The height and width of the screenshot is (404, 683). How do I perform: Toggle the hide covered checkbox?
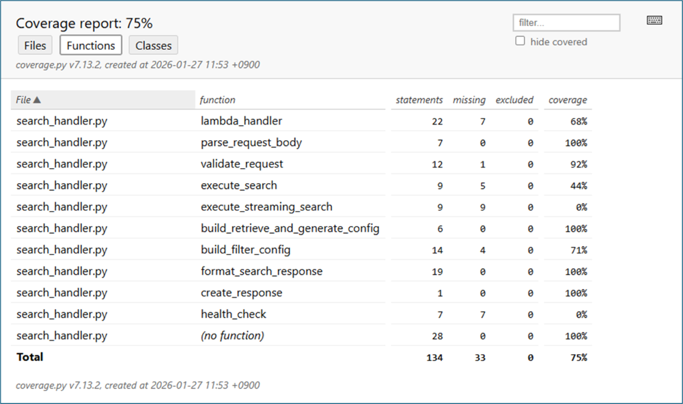point(520,41)
